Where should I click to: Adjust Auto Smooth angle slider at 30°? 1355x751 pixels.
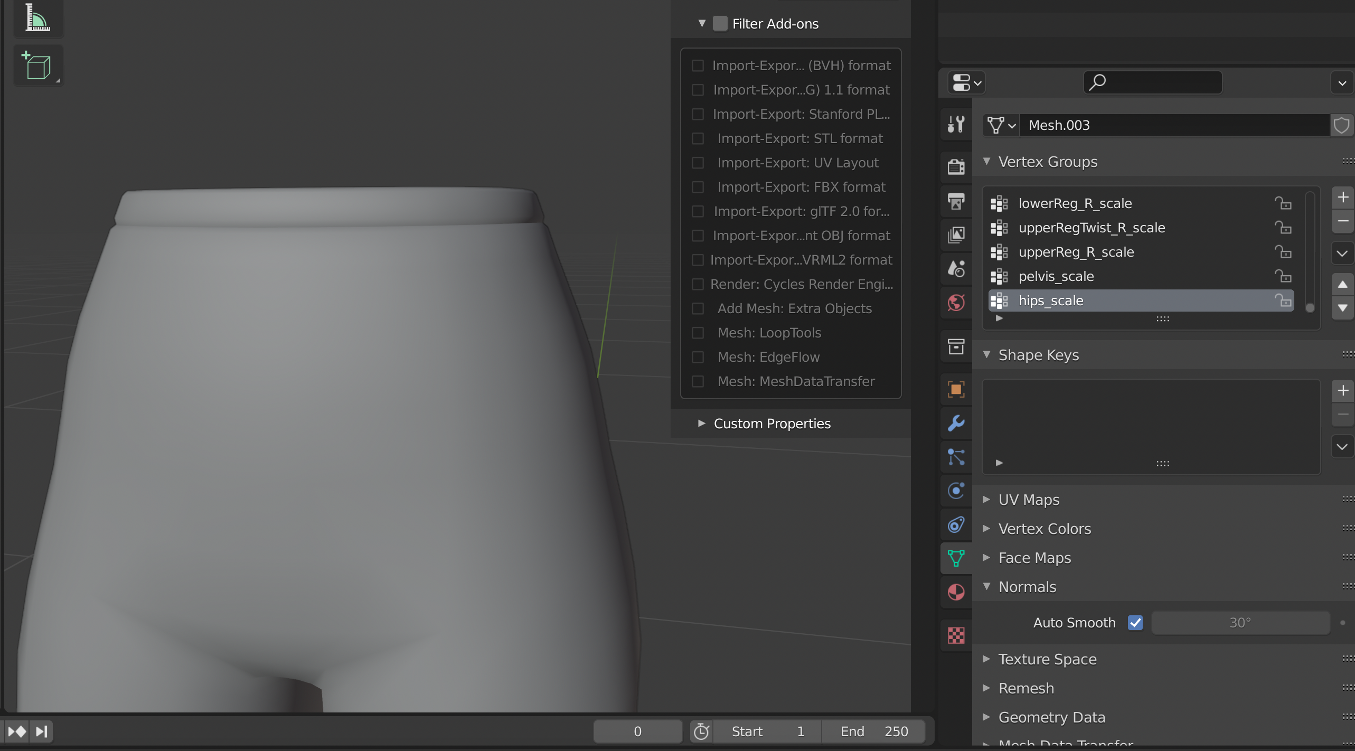point(1239,623)
